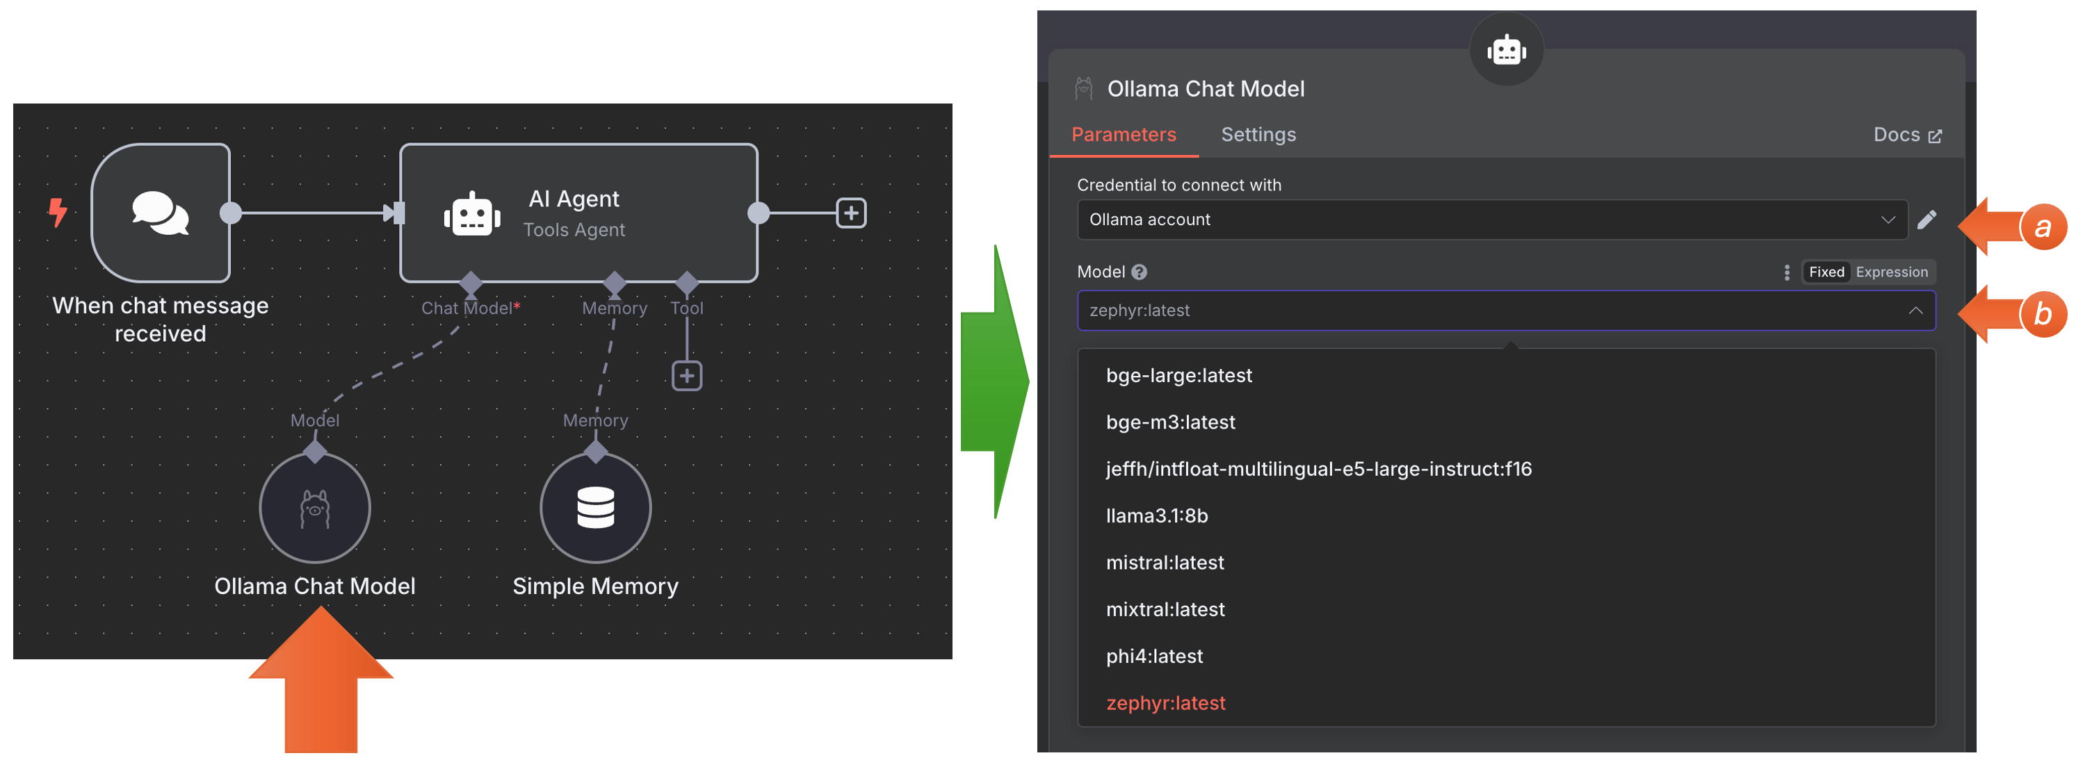Click the Ollama Chat Model panel title
Viewport: 2083px width, 767px height.
click(1206, 89)
